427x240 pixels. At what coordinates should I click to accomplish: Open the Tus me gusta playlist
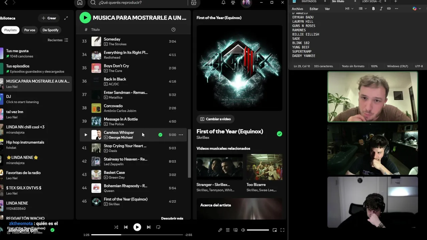click(x=36, y=53)
